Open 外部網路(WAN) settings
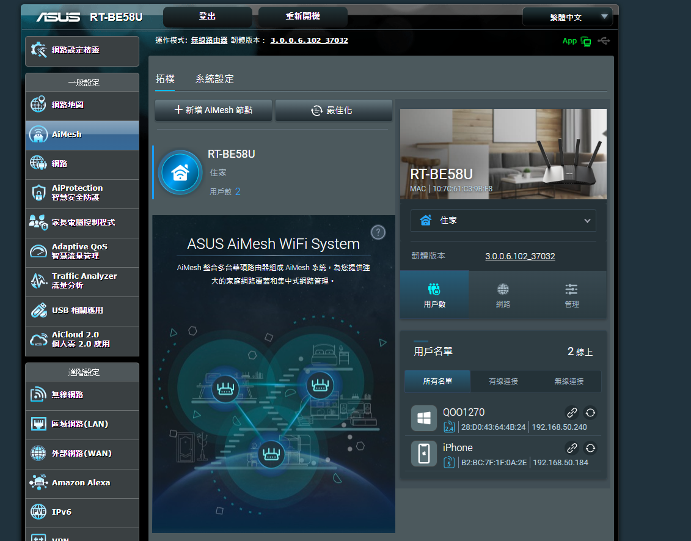This screenshot has width=691, height=541. tap(82, 454)
